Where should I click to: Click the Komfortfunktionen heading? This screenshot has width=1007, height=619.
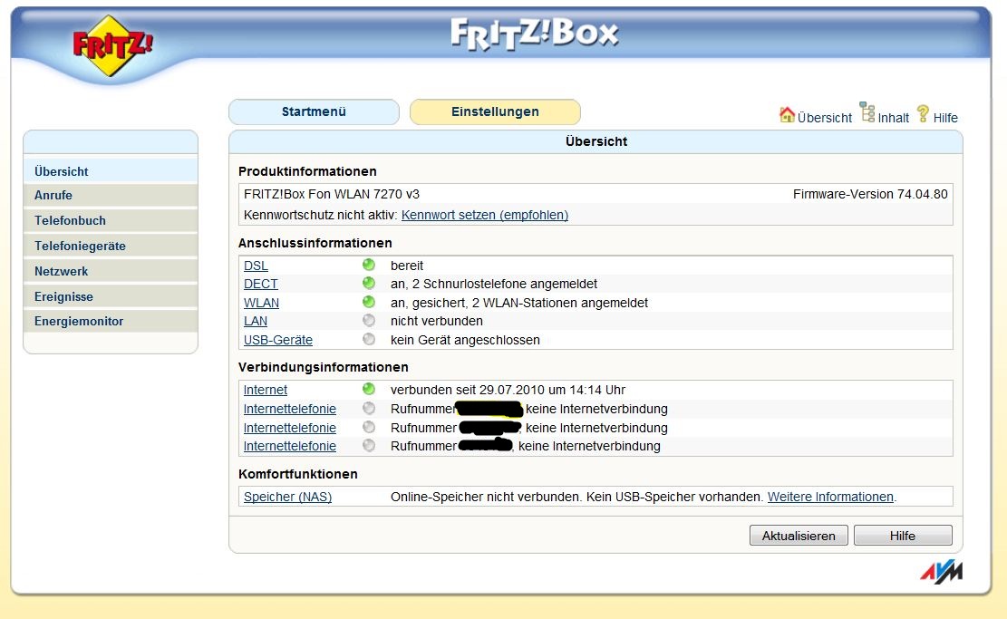[x=298, y=474]
